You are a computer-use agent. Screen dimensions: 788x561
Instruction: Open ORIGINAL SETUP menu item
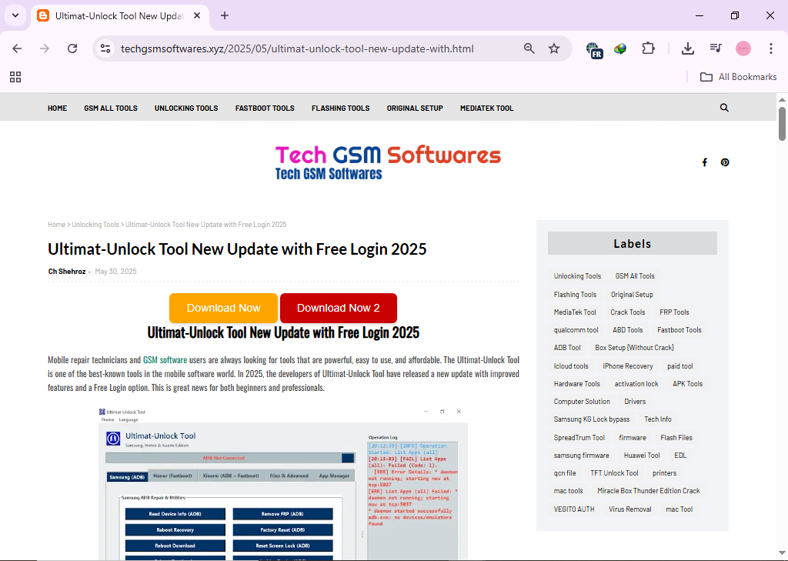point(415,108)
